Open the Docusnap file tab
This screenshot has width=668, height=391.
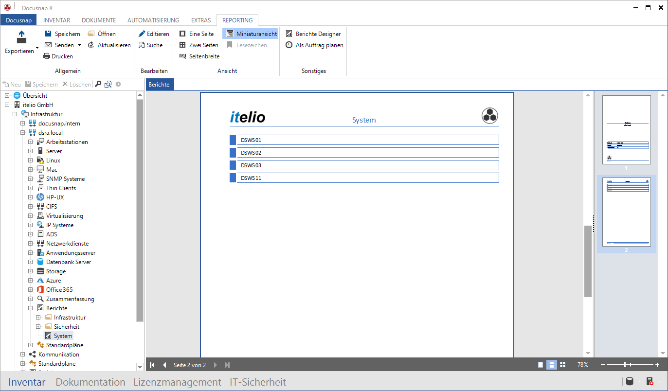tap(18, 20)
